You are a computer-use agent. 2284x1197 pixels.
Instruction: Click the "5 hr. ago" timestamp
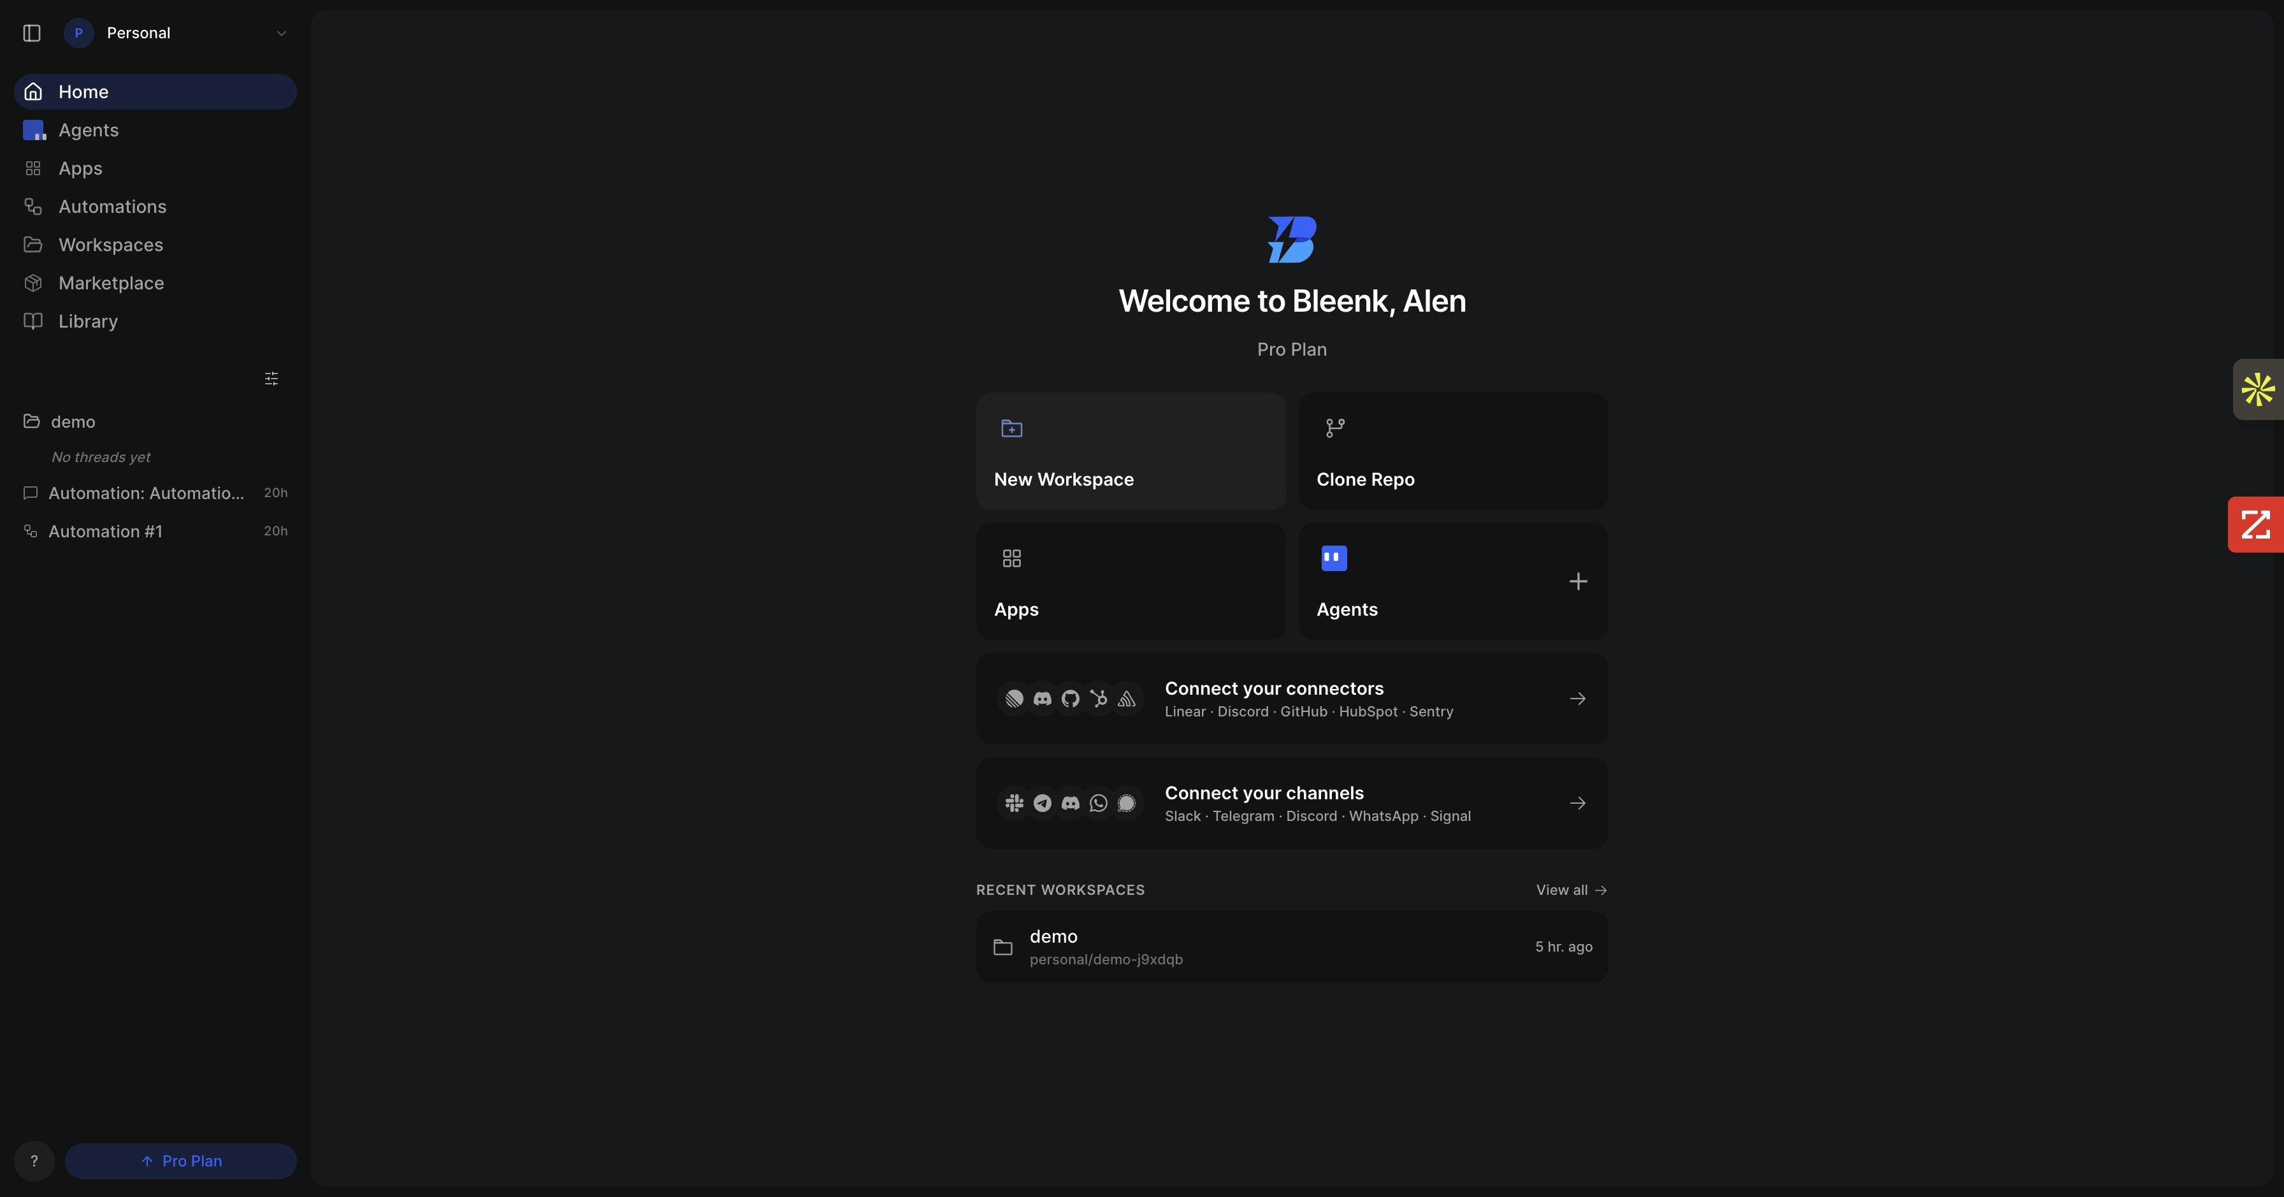[x=1564, y=947]
